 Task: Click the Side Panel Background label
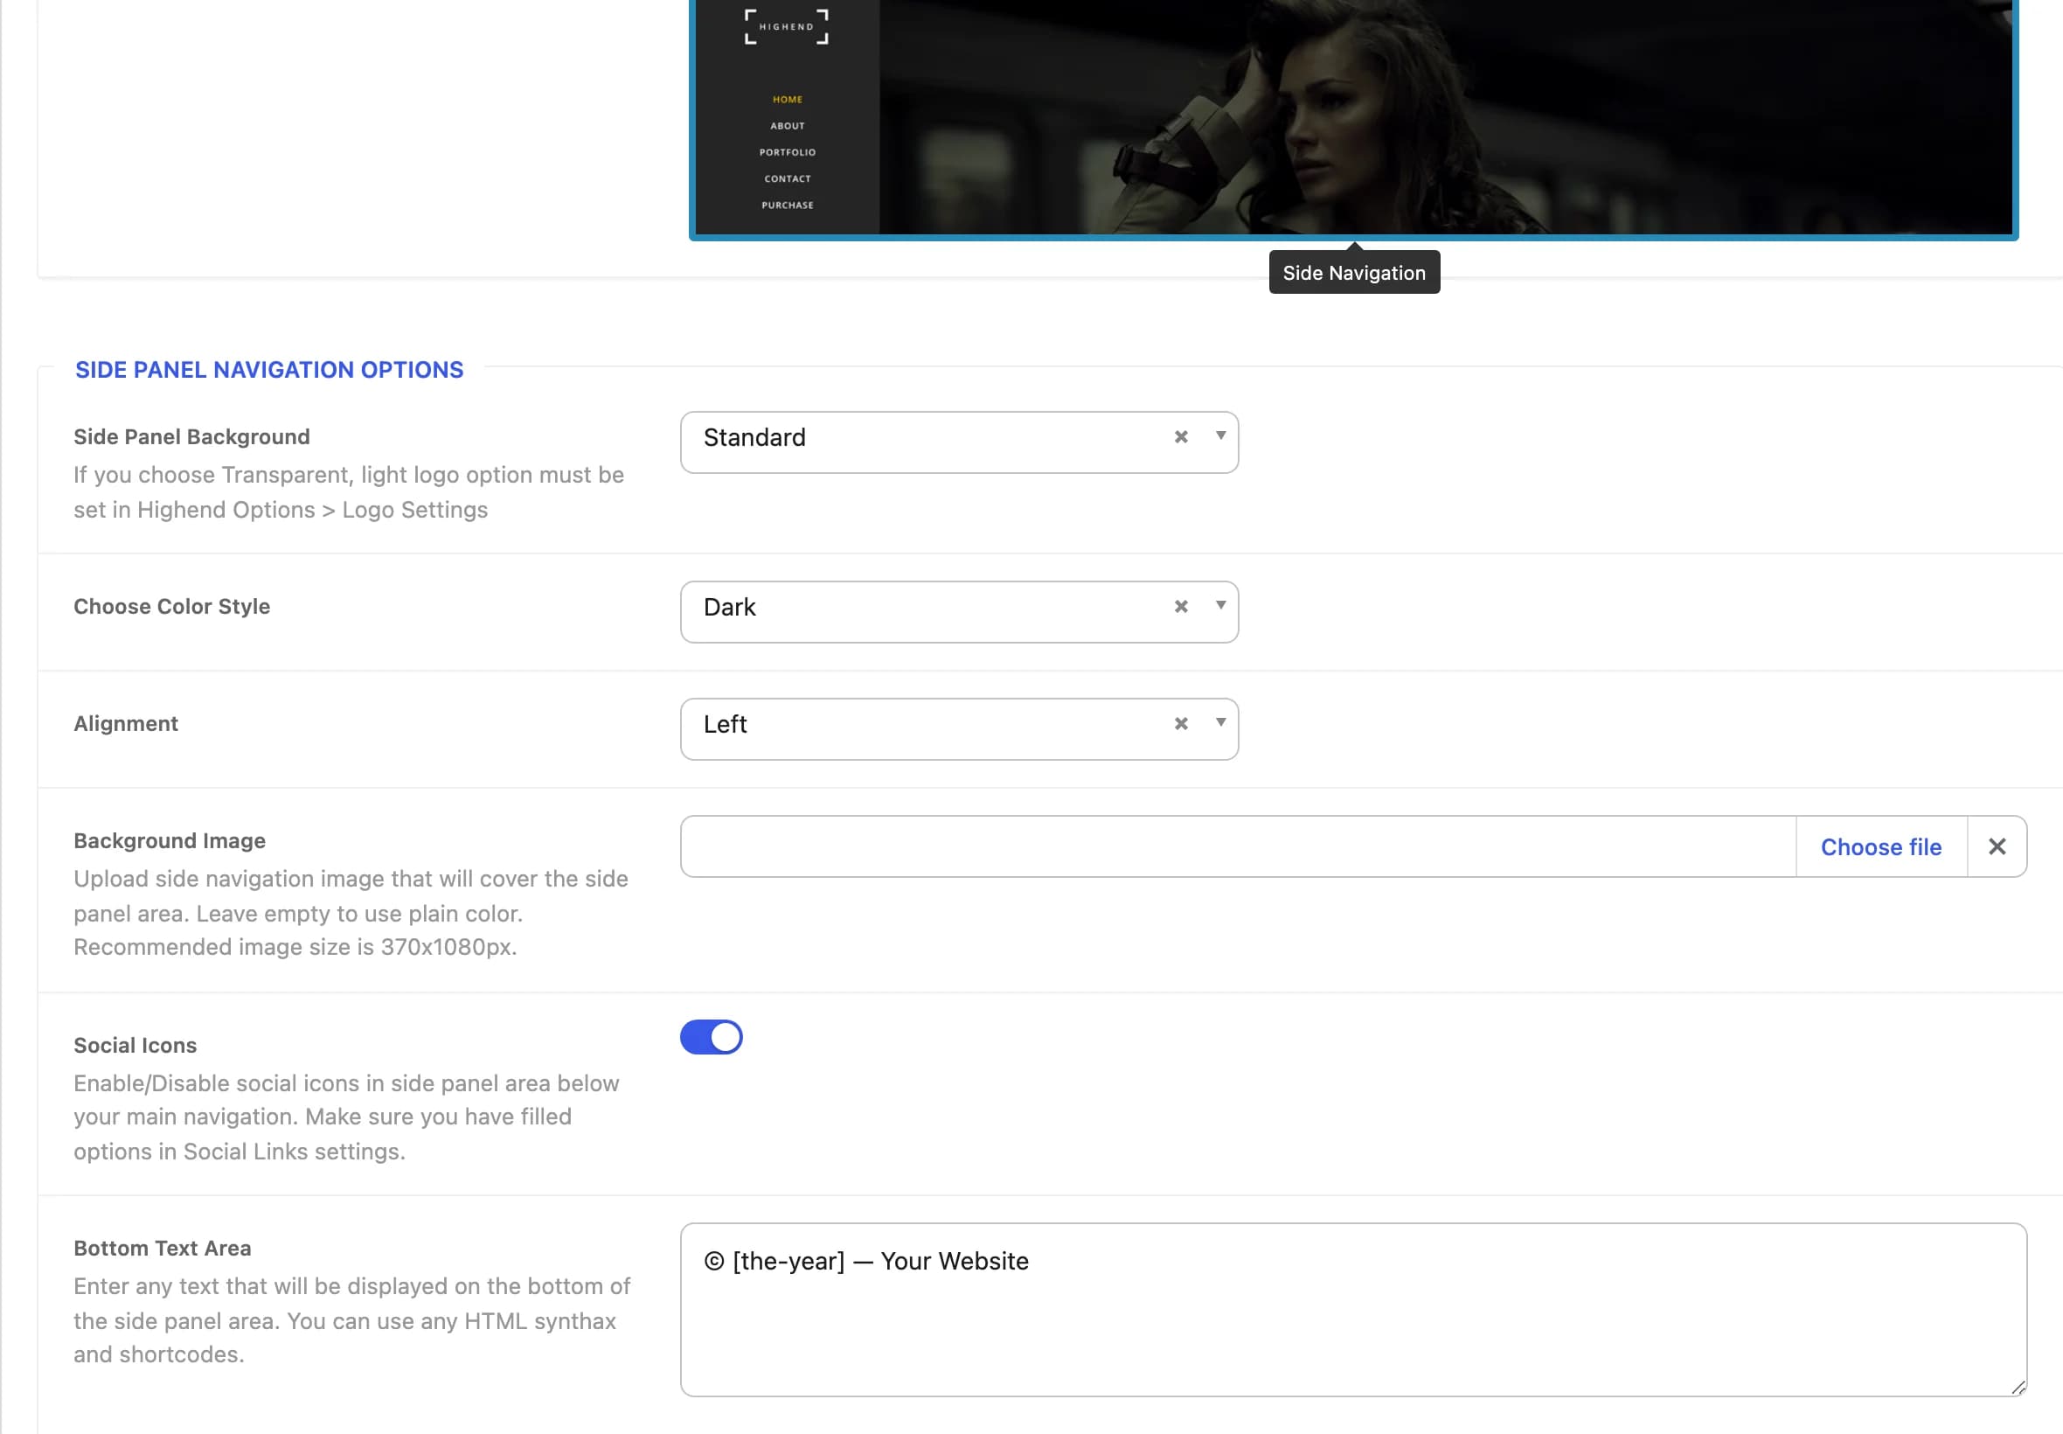point(191,436)
